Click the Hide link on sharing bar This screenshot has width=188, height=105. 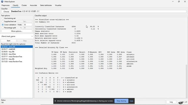pos(131,101)
